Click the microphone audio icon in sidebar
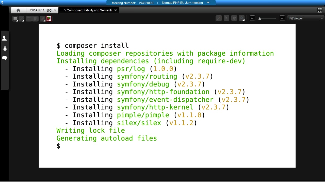Viewport: 325px width, 182px height. pyautogui.click(x=5, y=49)
